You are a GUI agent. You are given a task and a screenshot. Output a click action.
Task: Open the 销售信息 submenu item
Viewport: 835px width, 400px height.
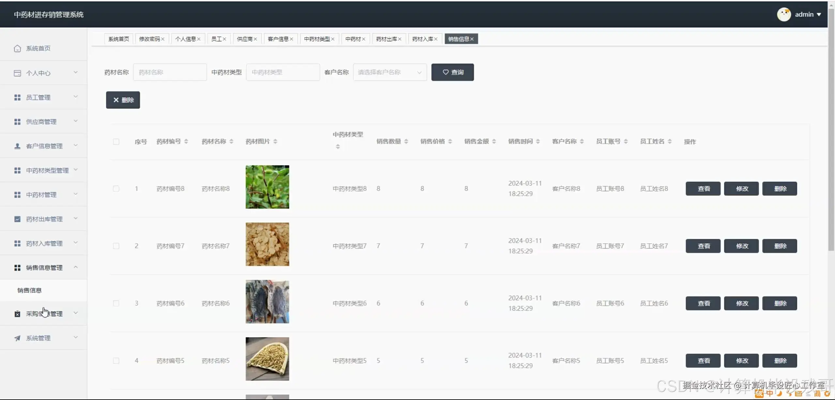[x=29, y=290]
